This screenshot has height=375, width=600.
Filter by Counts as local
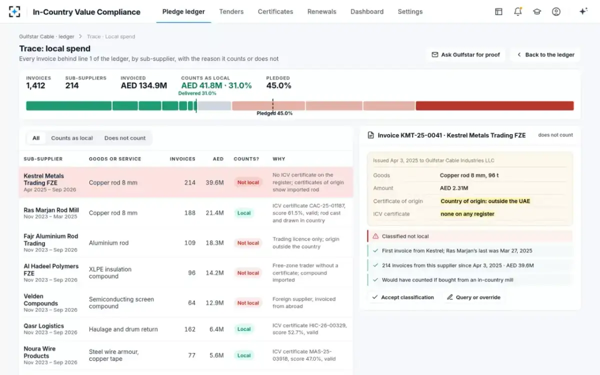pos(72,138)
